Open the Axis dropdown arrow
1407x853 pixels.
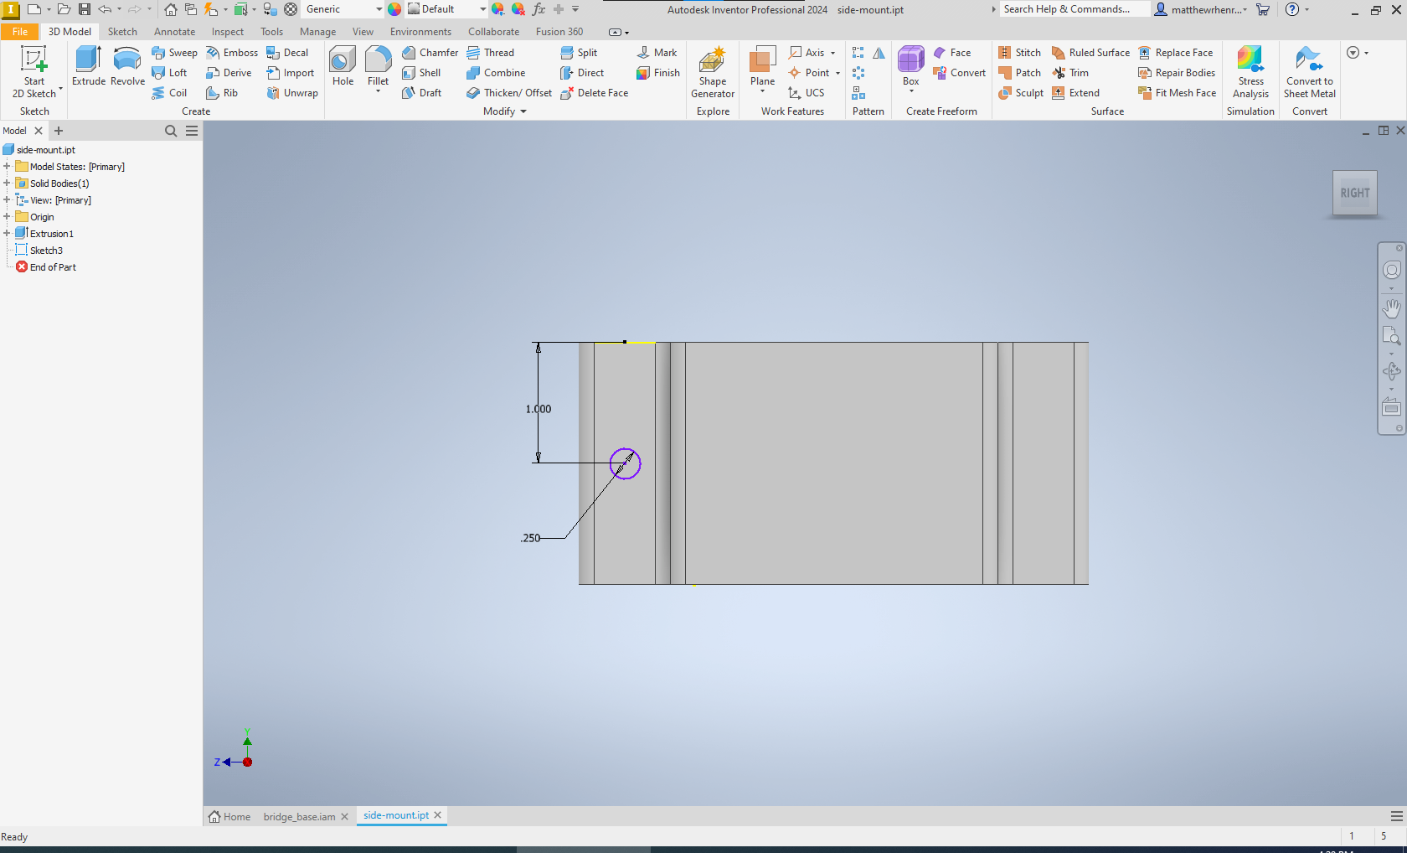[x=832, y=53]
